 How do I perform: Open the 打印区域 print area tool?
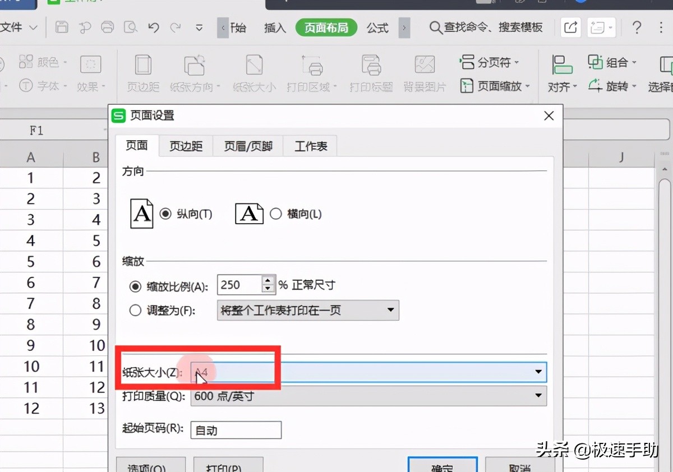click(x=312, y=73)
